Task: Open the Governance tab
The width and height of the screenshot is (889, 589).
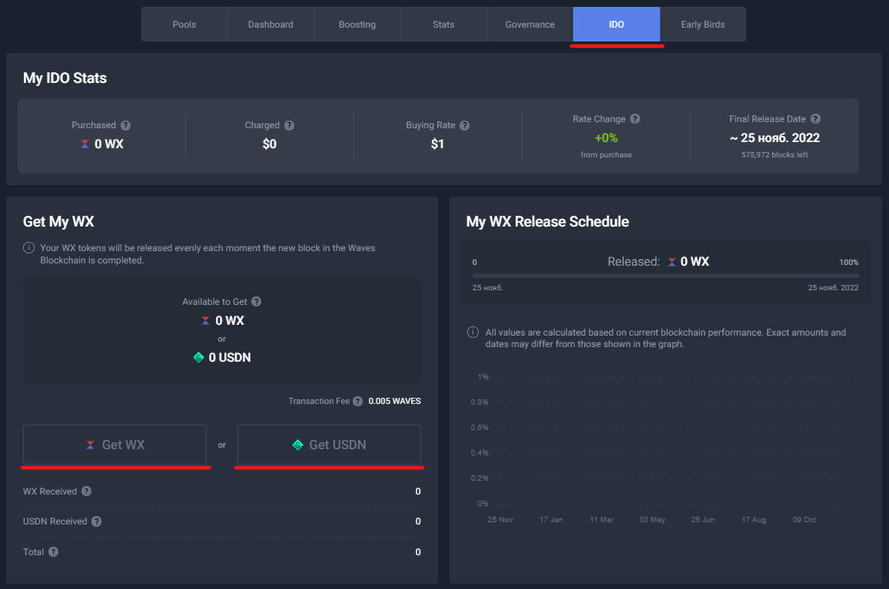Action: (530, 25)
